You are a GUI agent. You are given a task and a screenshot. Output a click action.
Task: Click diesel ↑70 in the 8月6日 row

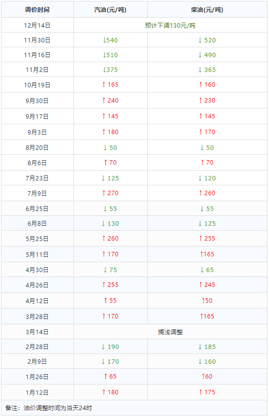pyautogui.click(x=207, y=163)
